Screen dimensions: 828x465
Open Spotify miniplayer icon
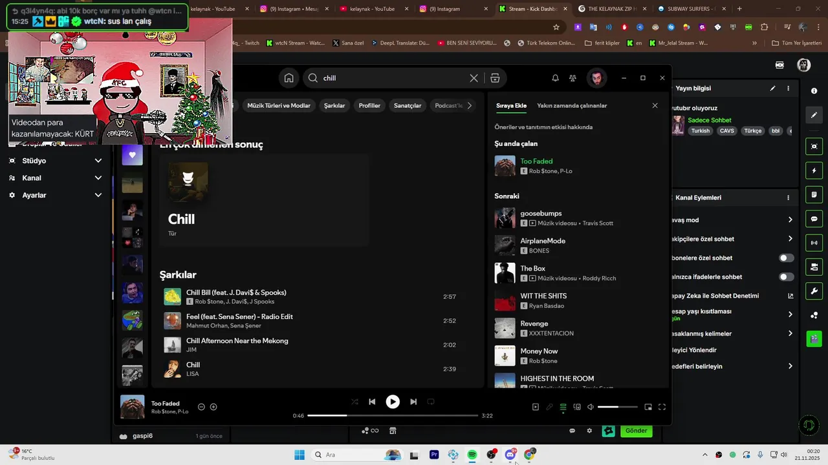point(648,407)
